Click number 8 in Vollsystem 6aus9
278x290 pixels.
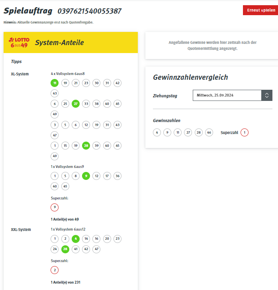coord(76,176)
